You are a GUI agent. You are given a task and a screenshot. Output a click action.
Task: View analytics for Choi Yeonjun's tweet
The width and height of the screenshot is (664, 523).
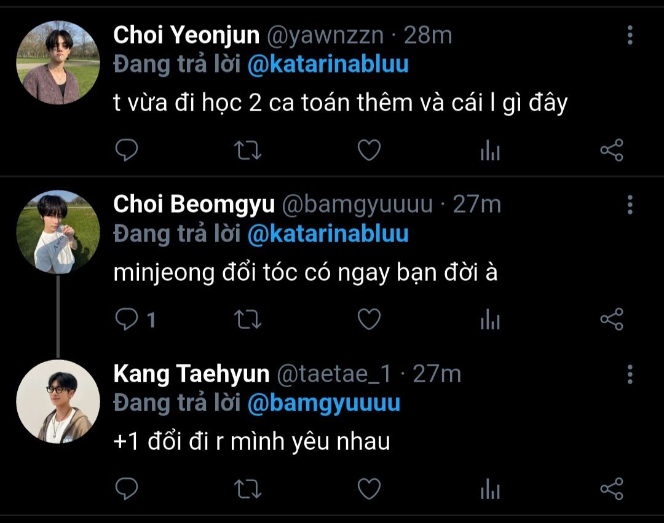(x=490, y=150)
